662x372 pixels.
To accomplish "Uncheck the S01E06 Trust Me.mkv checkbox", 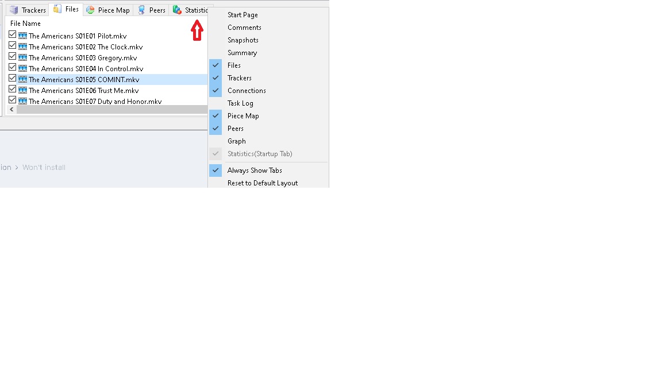I will [x=12, y=90].
